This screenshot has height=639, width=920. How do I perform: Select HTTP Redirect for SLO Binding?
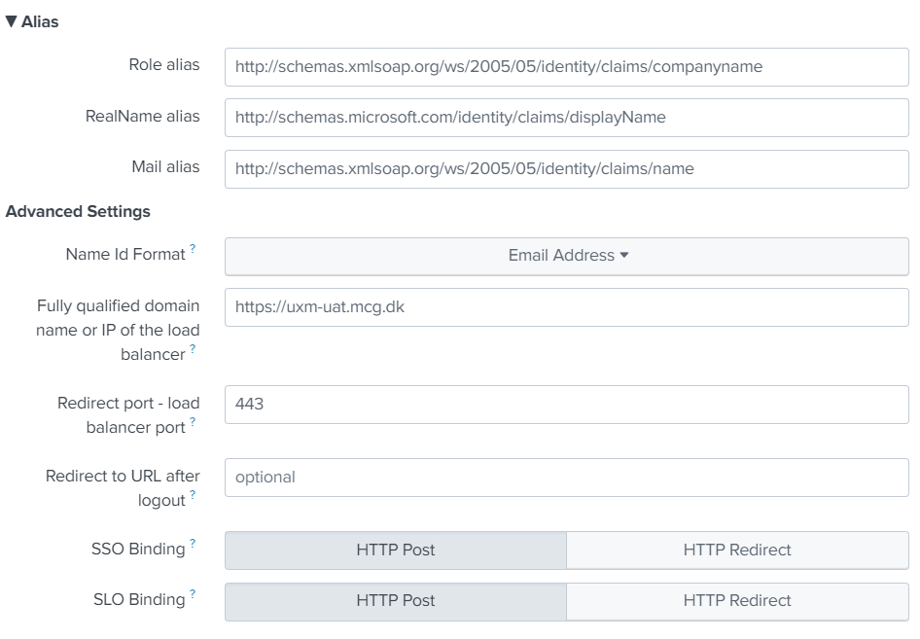737,600
